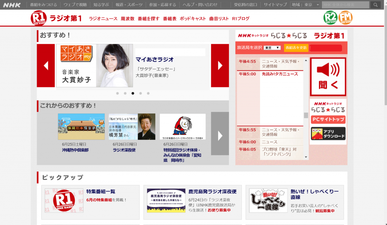Open 6月の特集番組 red link
Image resolution: width=387 pixels, height=225 pixels.
[x=99, y=200]
